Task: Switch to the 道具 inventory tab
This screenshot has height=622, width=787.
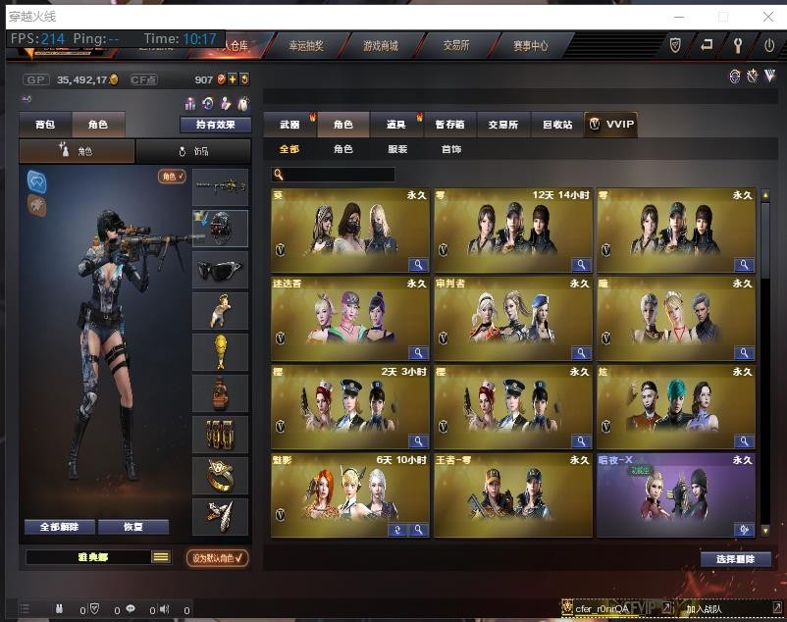Action: [x=396, y=124]
